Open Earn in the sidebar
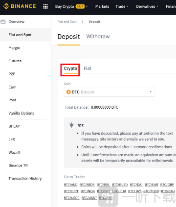Screen dimensions: 176x207 (x=12, y=87)
